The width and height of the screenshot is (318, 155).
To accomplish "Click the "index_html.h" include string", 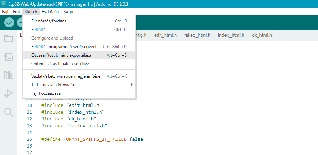I will click(x=85, y=112).
